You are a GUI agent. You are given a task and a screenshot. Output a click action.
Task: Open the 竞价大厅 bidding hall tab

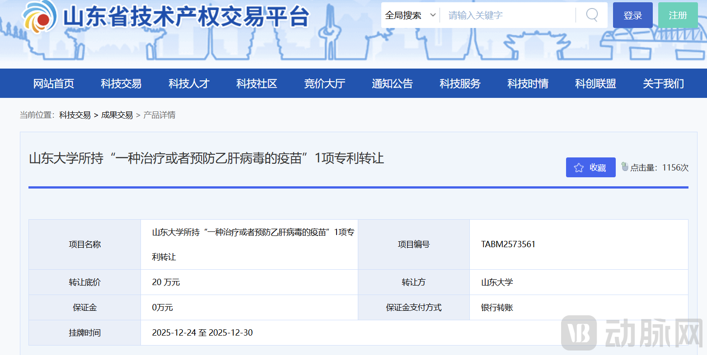pos(324,83)
